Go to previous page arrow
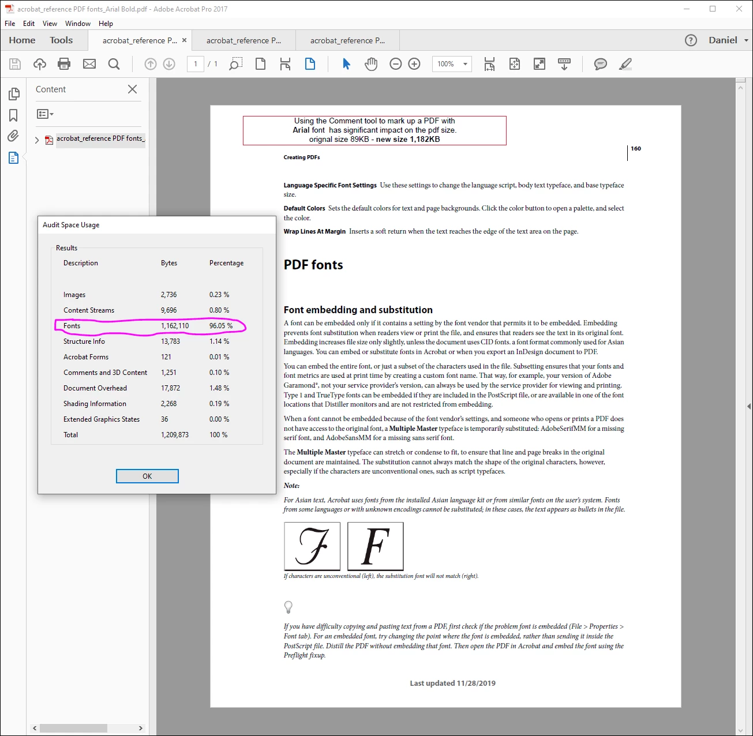This screenshot has width=753, height=736. click(151, 64)
